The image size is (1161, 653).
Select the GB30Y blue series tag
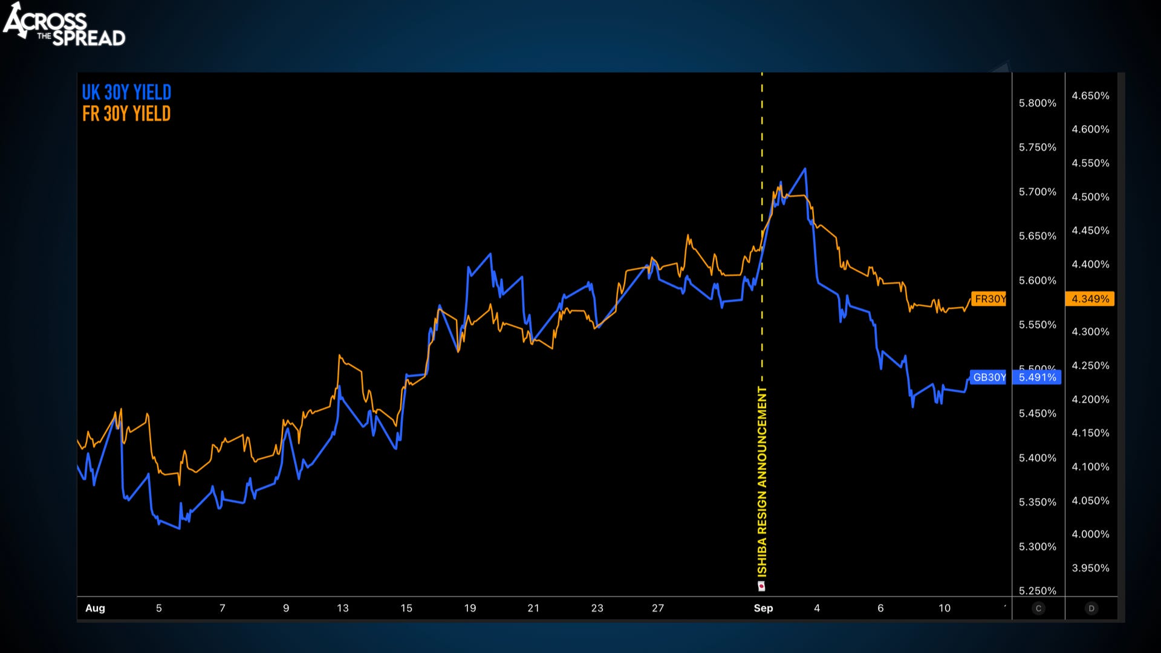(989, 377)
